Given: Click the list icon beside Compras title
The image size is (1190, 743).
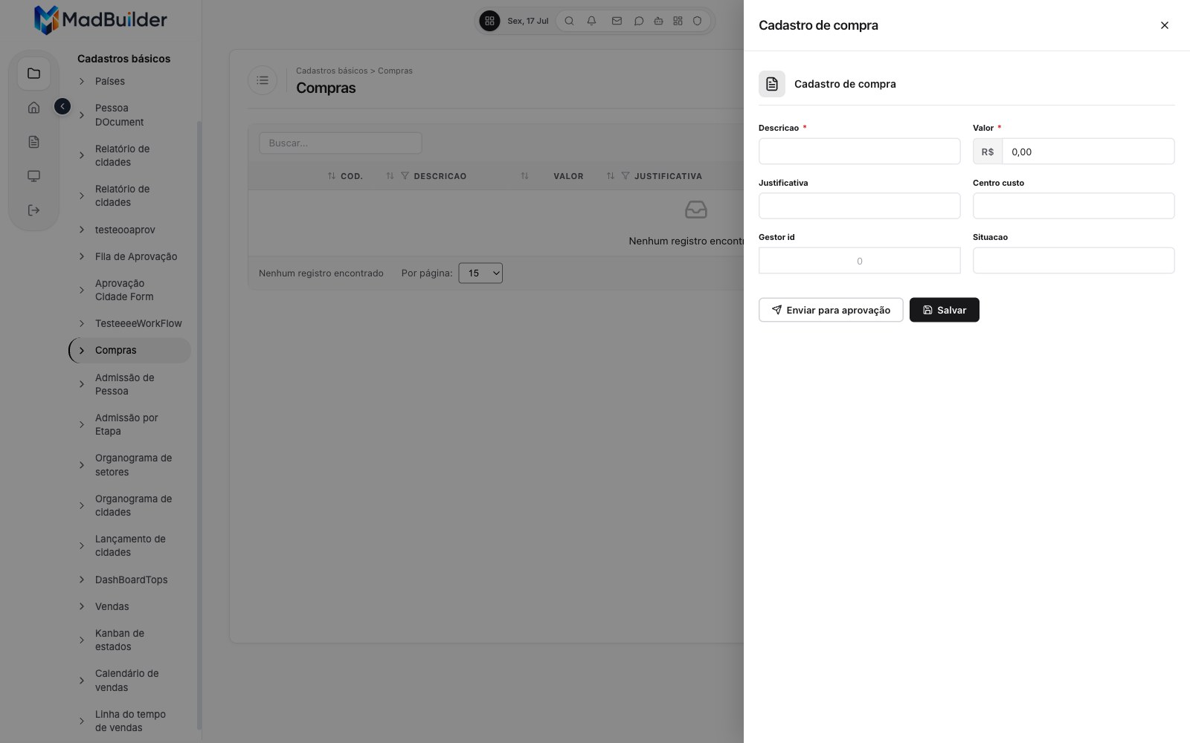Looking at the screenshot, I should pos(263,80).
